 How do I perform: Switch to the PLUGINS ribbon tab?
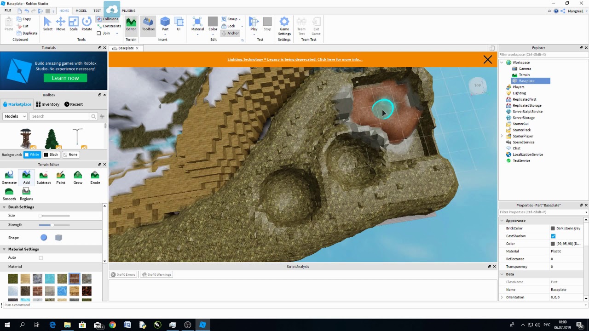point(128,11)
